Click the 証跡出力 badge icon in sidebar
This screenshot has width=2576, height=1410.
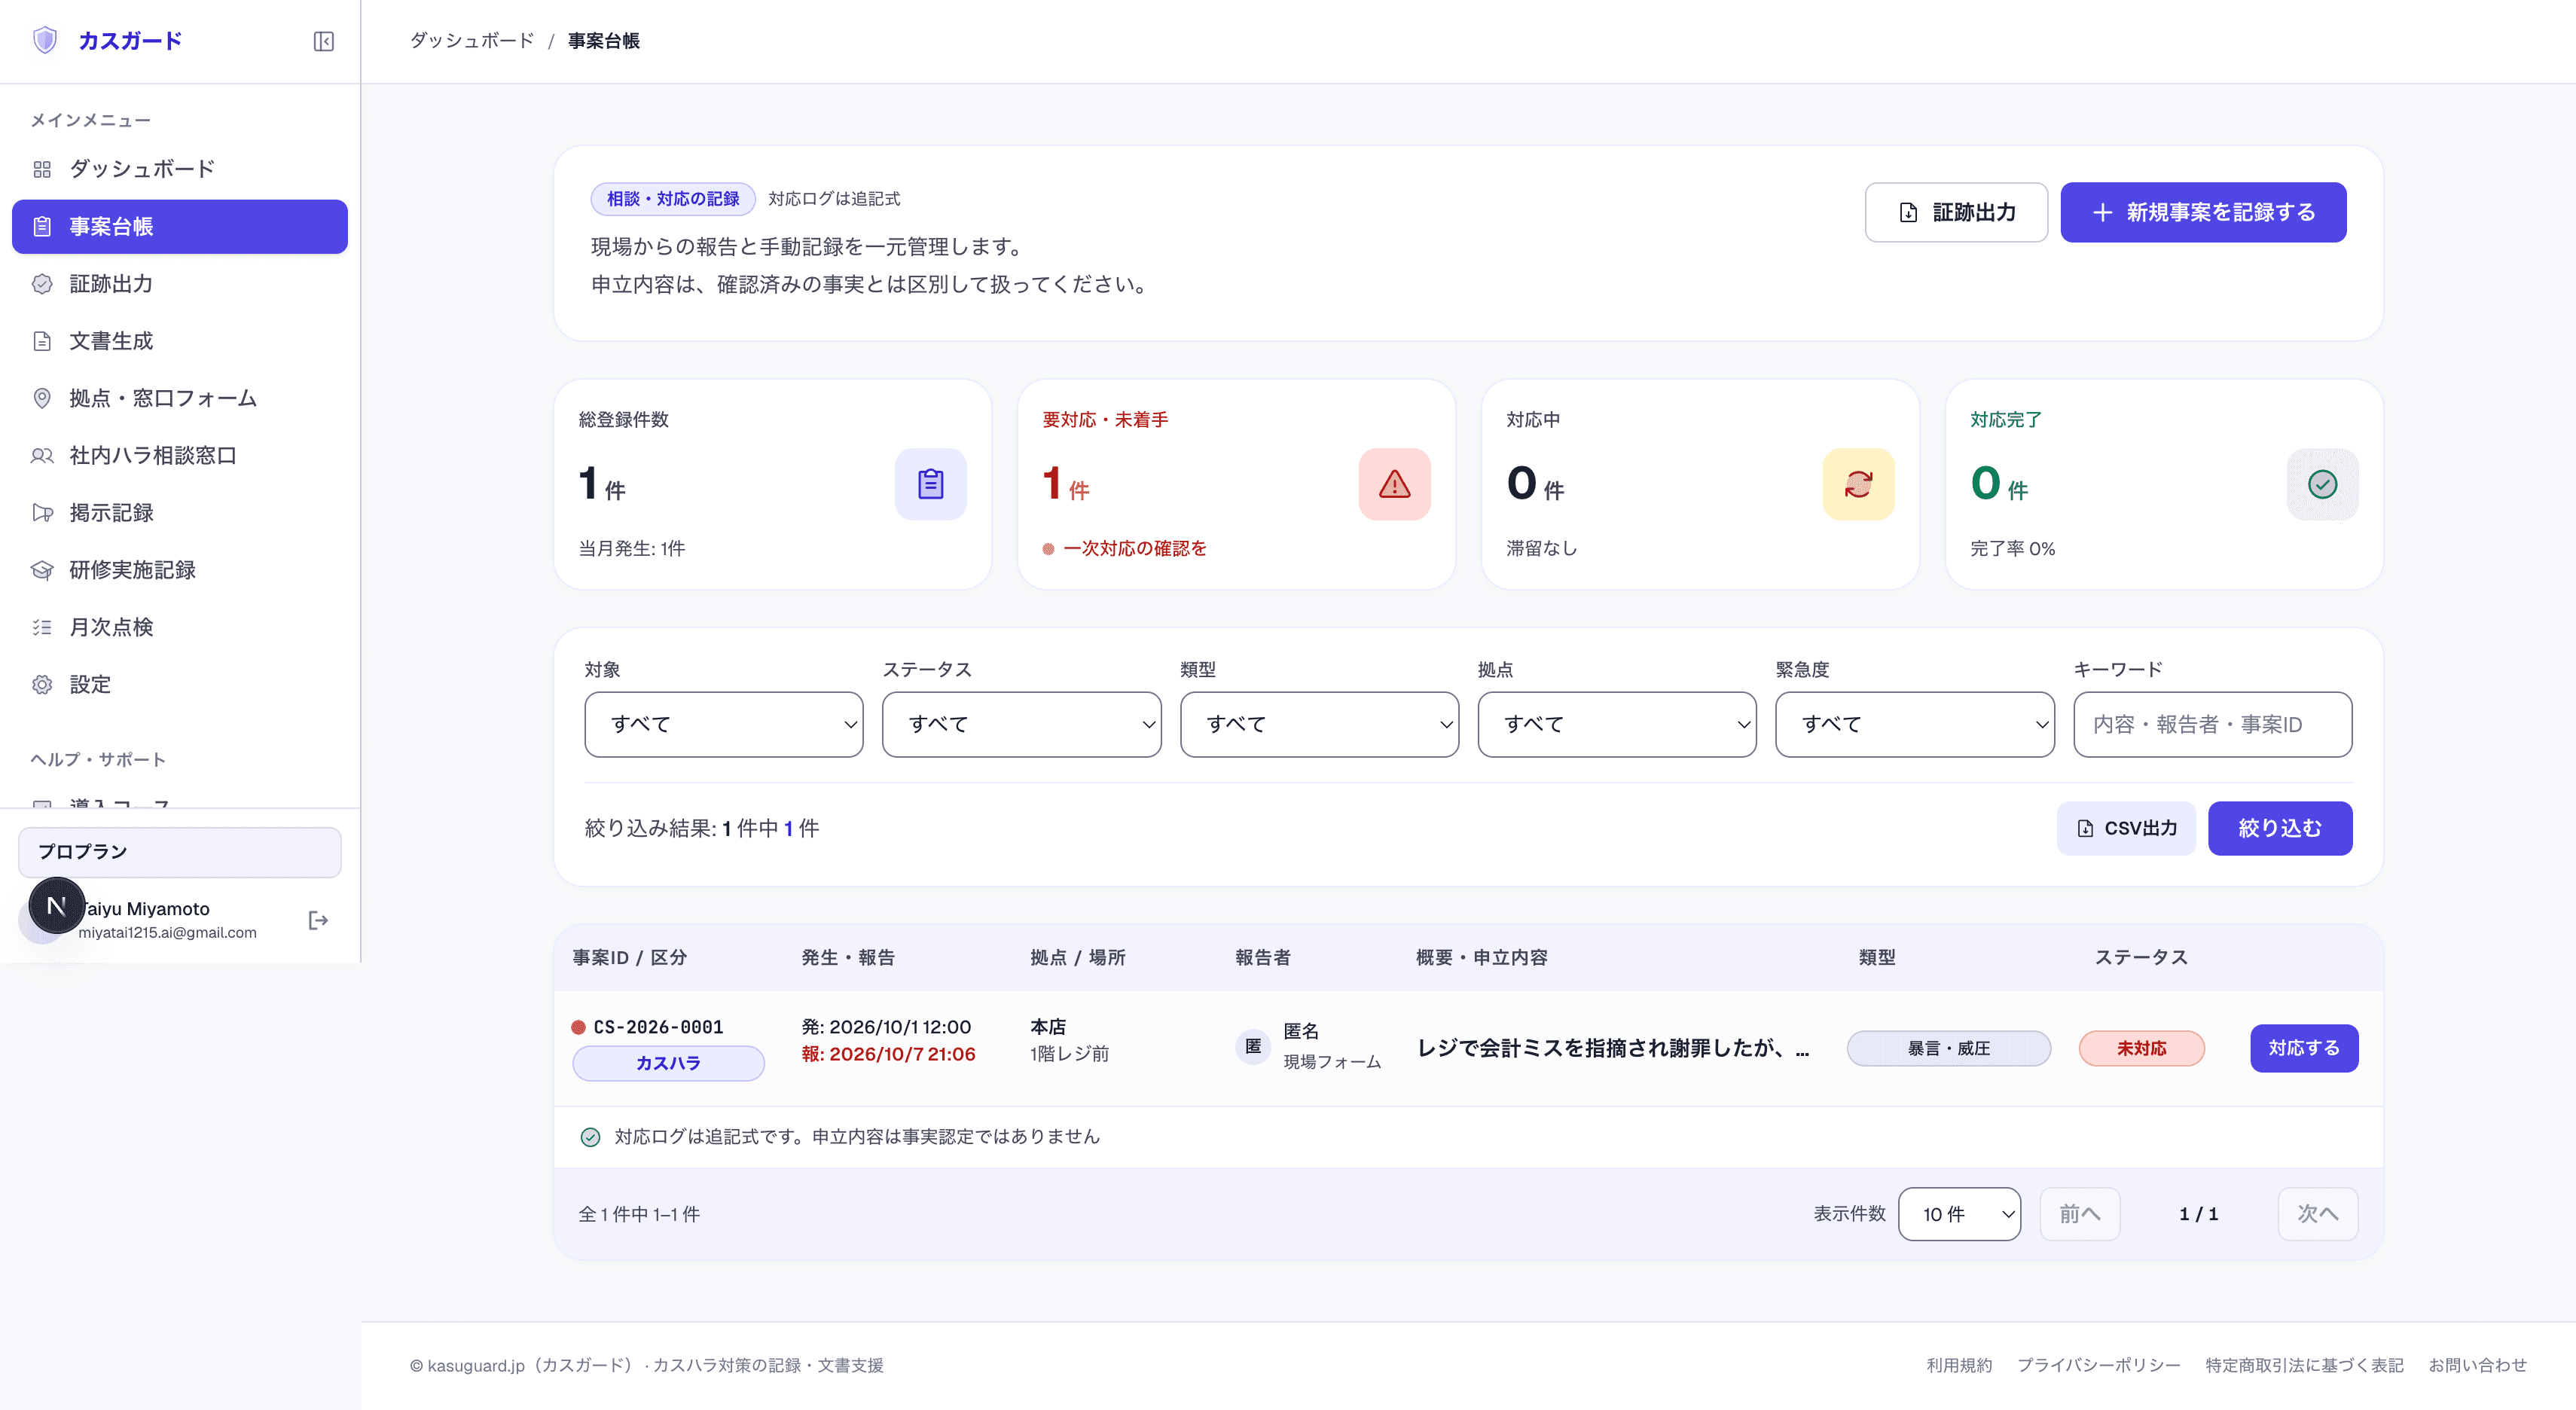[x=42, y=284]
